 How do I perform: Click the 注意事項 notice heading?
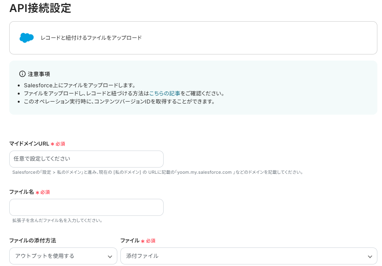(39, 74)
